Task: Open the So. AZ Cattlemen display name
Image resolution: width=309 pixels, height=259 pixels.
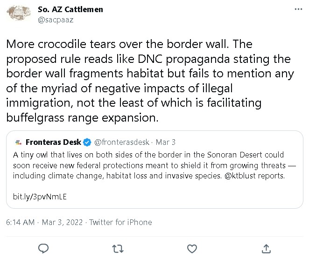Action: point(70,9)
